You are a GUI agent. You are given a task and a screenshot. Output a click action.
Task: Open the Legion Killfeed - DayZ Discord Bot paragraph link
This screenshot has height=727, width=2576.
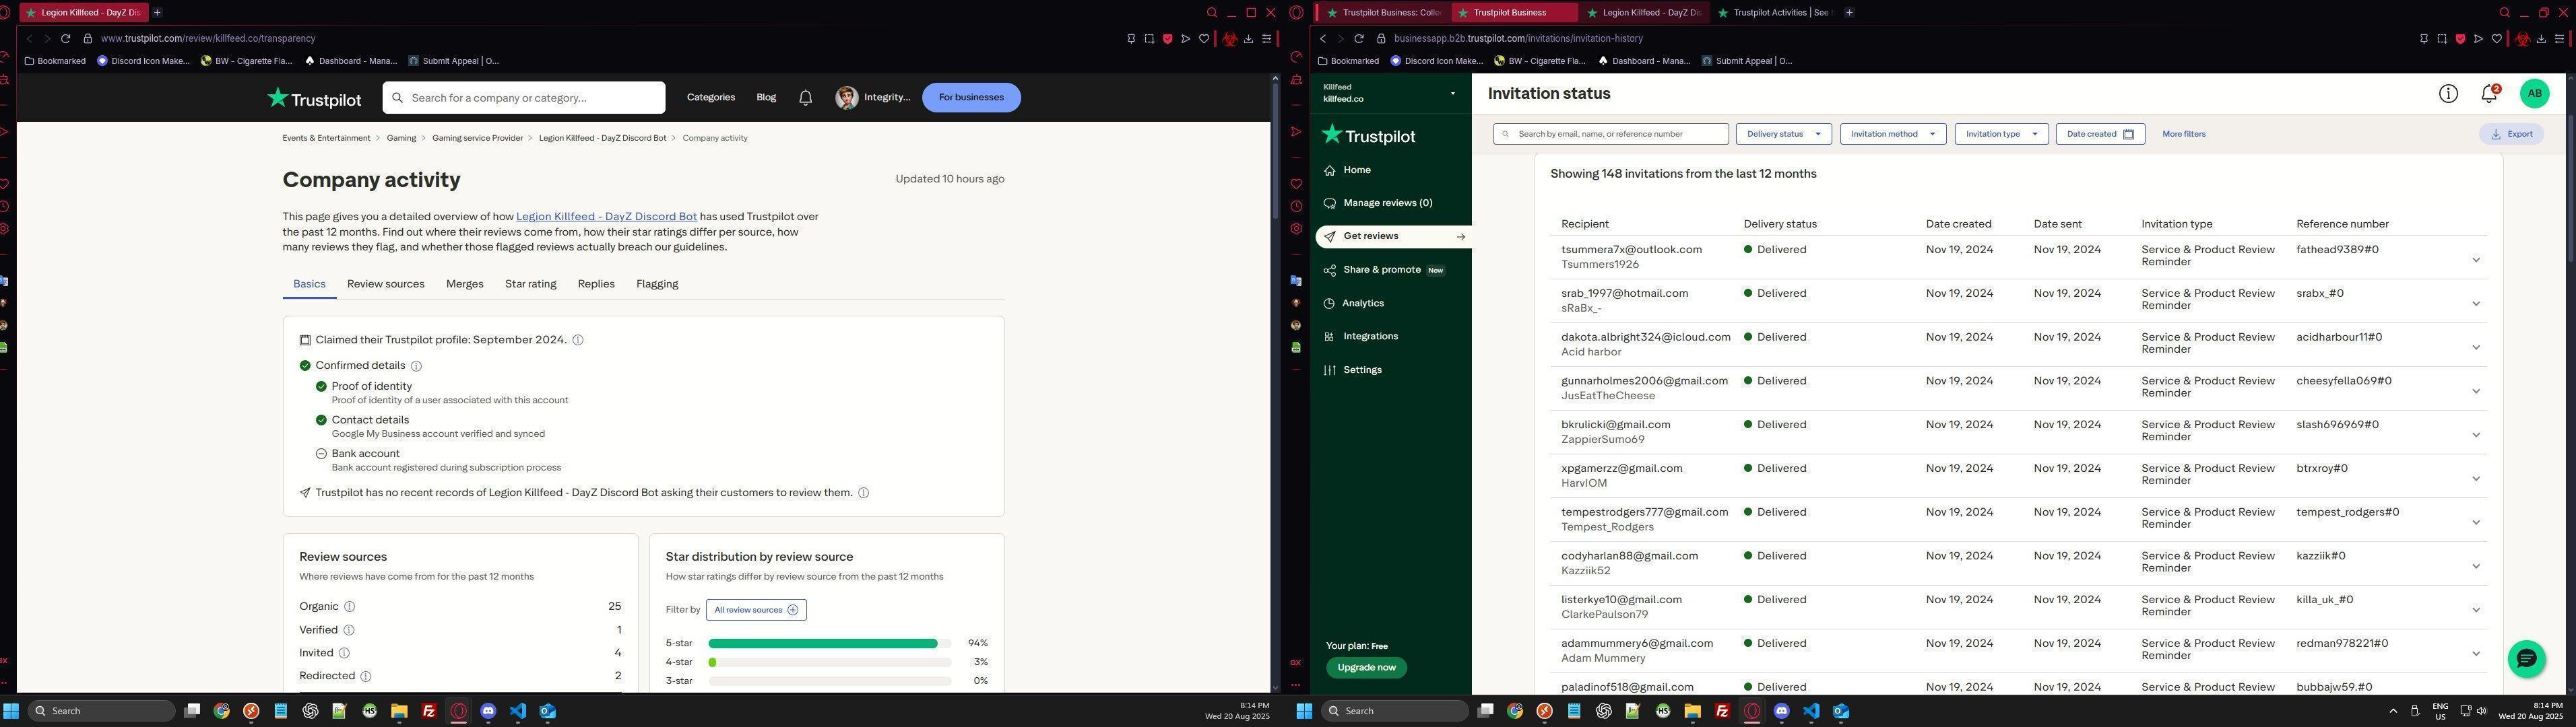coord(606,217)
